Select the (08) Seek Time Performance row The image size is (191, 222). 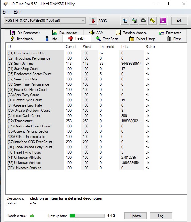coord(85,84)
